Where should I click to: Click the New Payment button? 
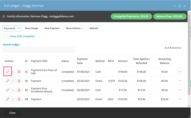(x=52, y=28)
